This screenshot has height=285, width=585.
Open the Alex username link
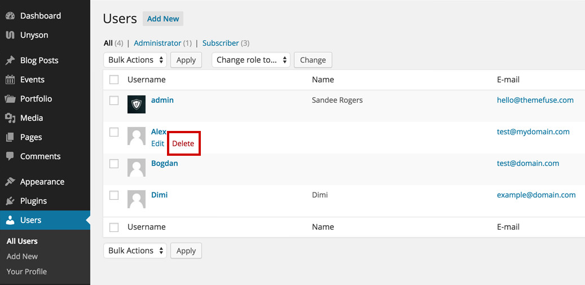point(159,131)
